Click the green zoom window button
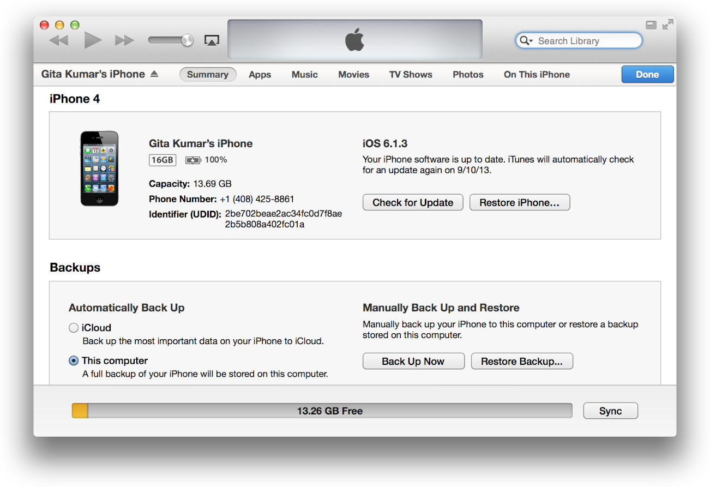The height and width of the screenshot is (487, 710). (x=75, y=25)
